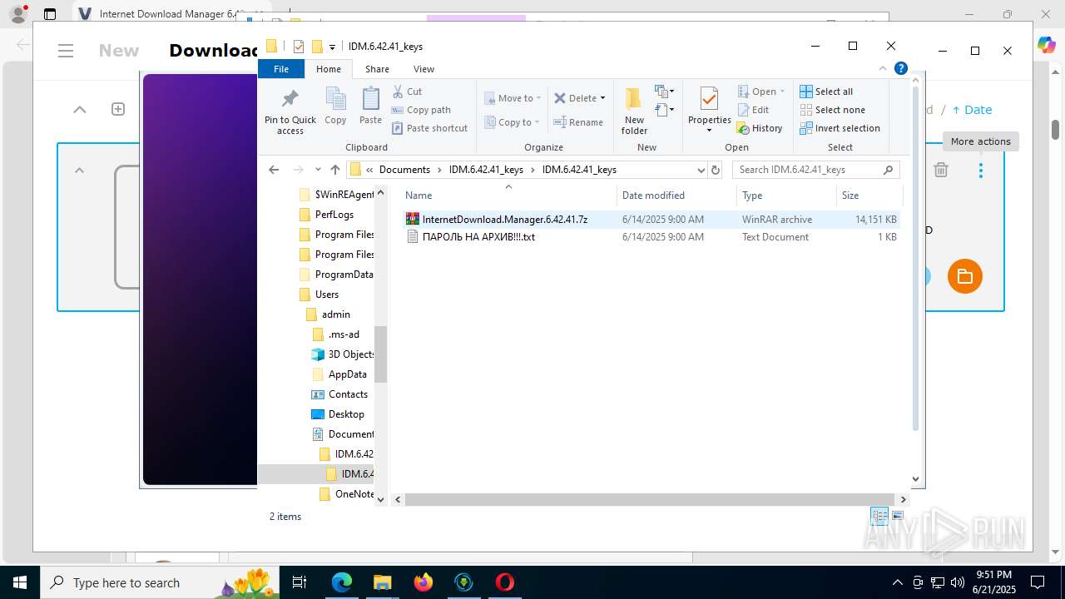Go up one folder level arrow
Image resolution: width=1065 pixels, height=599 pixels.
tap(335, 170)
